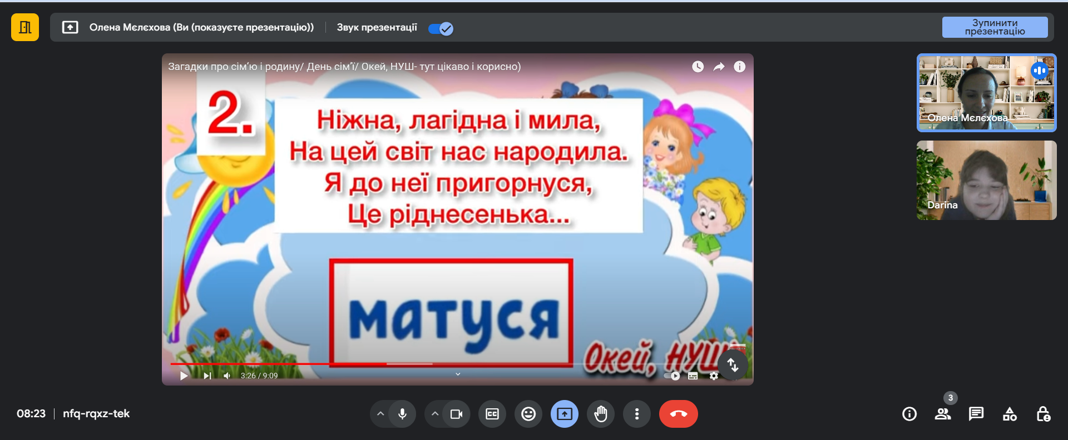Viewport: 1068px width, 440px height.
Task: Open the video info icon
Action: [x=739, y=67]
